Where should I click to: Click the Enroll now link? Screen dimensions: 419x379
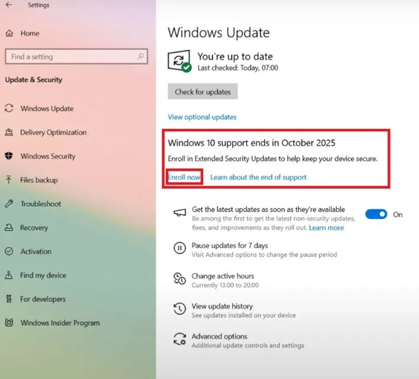(x=184, y=177)
